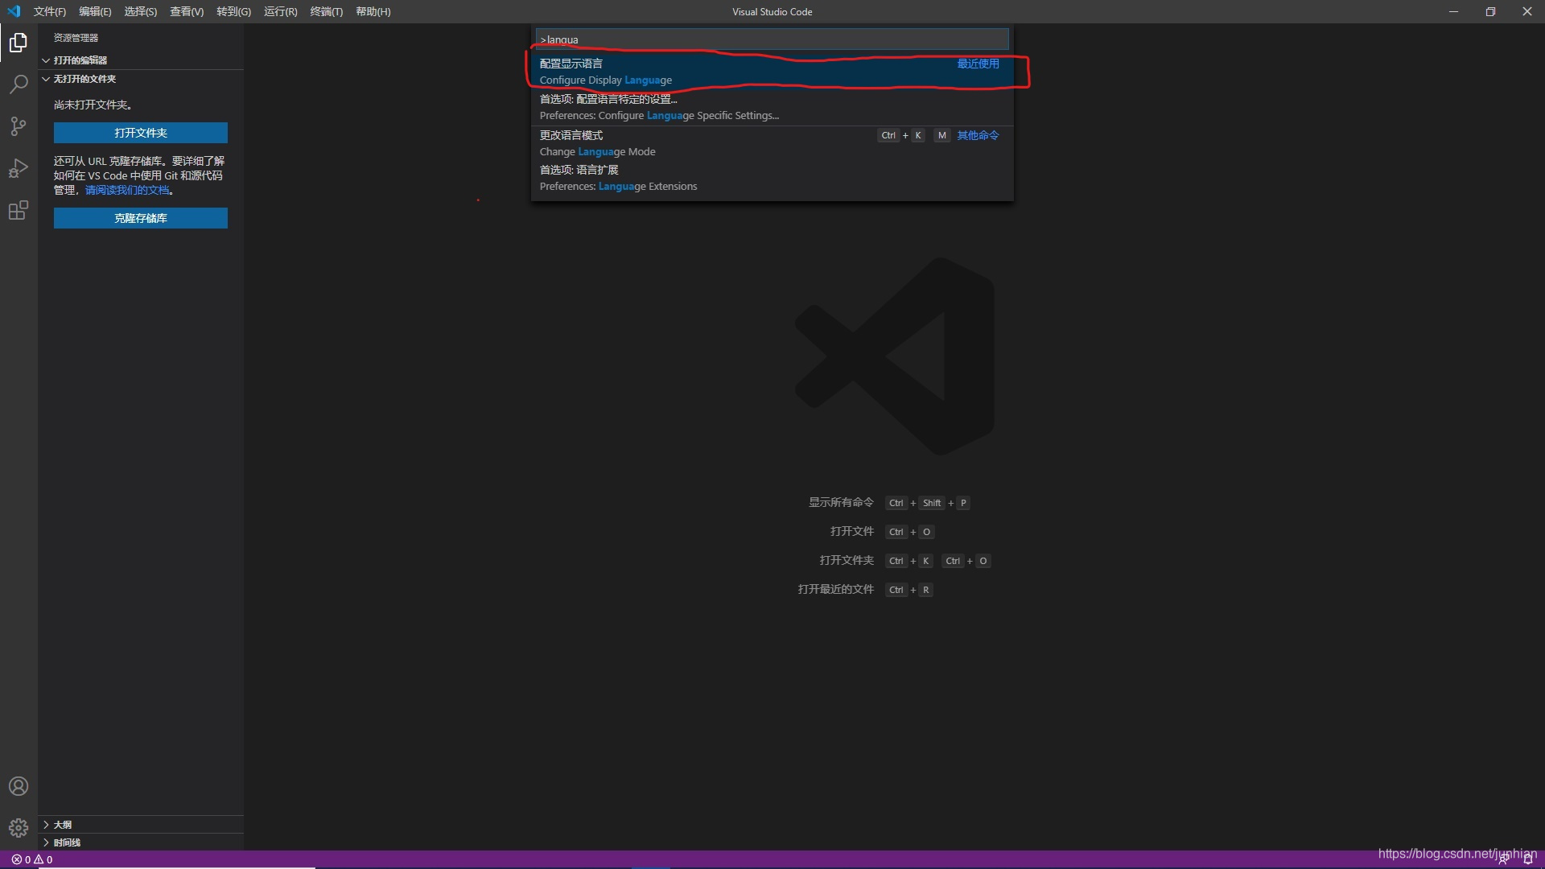Select Preferences: Language Extensions command
Screen dimensions: 1545x869
pos(772,178)
